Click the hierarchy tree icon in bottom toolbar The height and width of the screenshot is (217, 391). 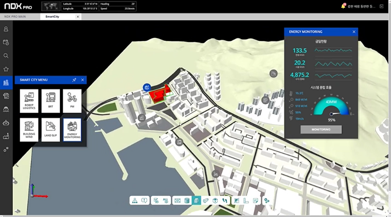(135, 200)
